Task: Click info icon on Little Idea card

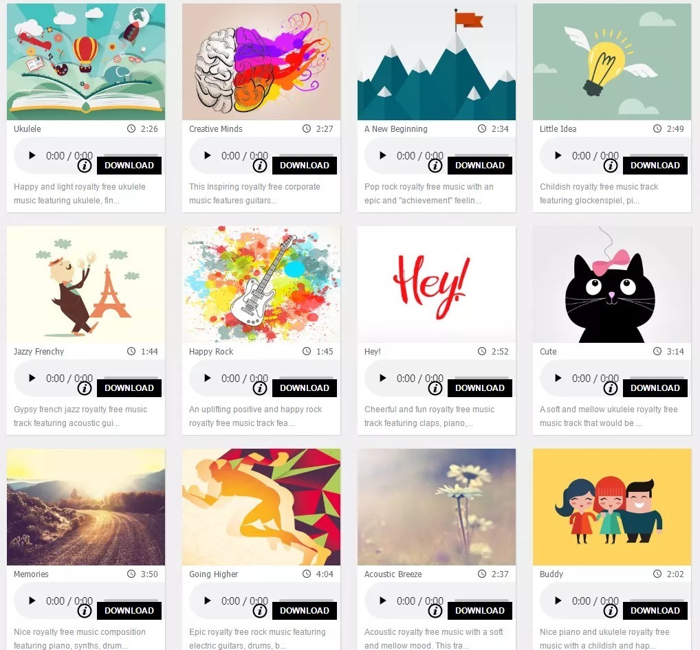Action: coord(611,166)
